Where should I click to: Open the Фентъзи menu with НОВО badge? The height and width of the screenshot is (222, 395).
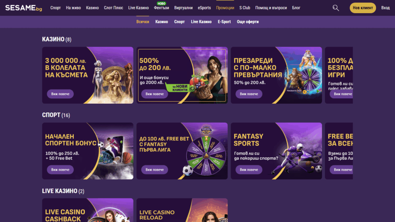162,8
